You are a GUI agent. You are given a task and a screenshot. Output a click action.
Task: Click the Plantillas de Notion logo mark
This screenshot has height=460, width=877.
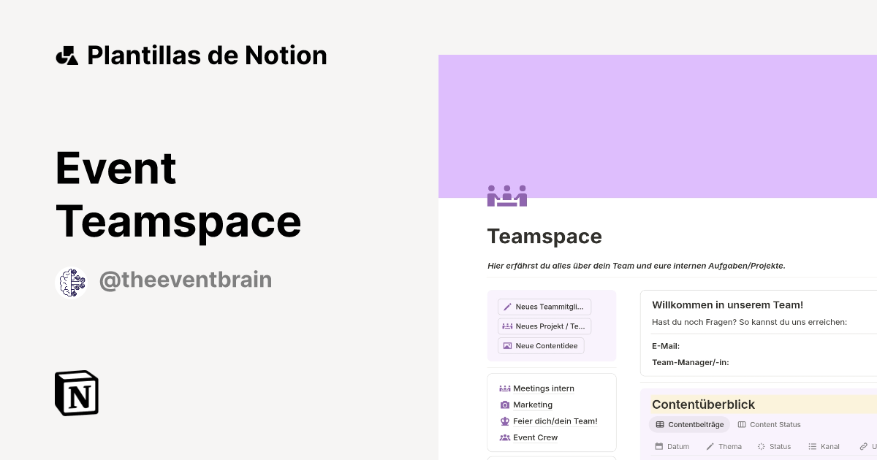coord(67,55)
